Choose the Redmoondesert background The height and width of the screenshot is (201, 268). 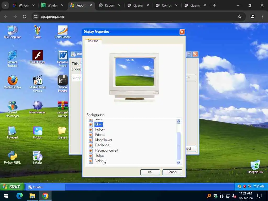pyautogui.click(x=107, y=150)
